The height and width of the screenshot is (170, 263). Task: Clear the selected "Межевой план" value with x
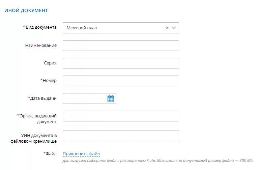click(x=167, y=28)
